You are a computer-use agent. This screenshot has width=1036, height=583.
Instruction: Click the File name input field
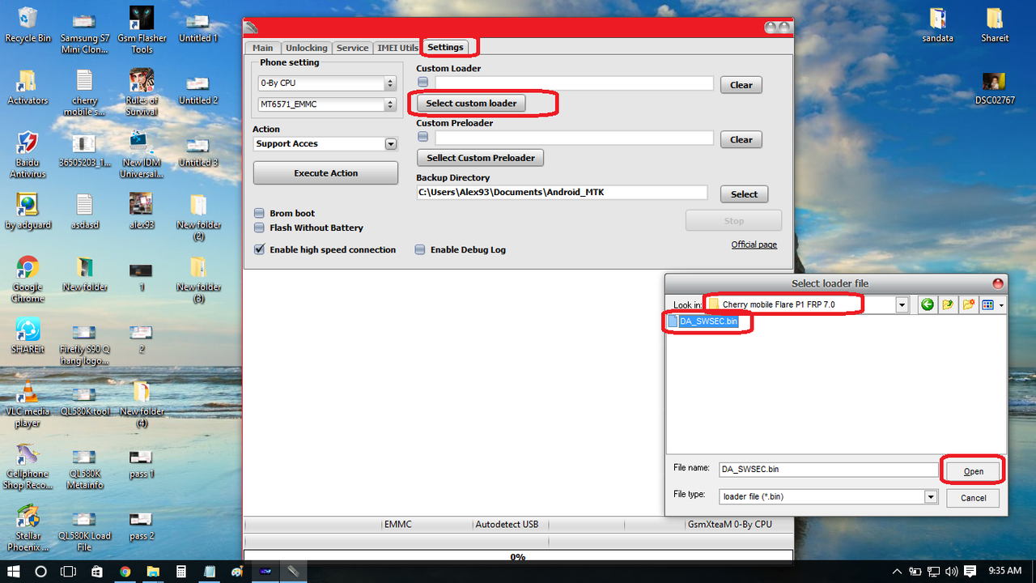[827, 469]
